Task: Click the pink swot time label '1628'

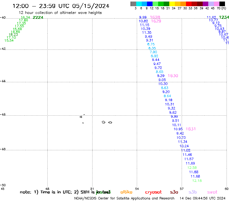Action: tap(155, 17)
